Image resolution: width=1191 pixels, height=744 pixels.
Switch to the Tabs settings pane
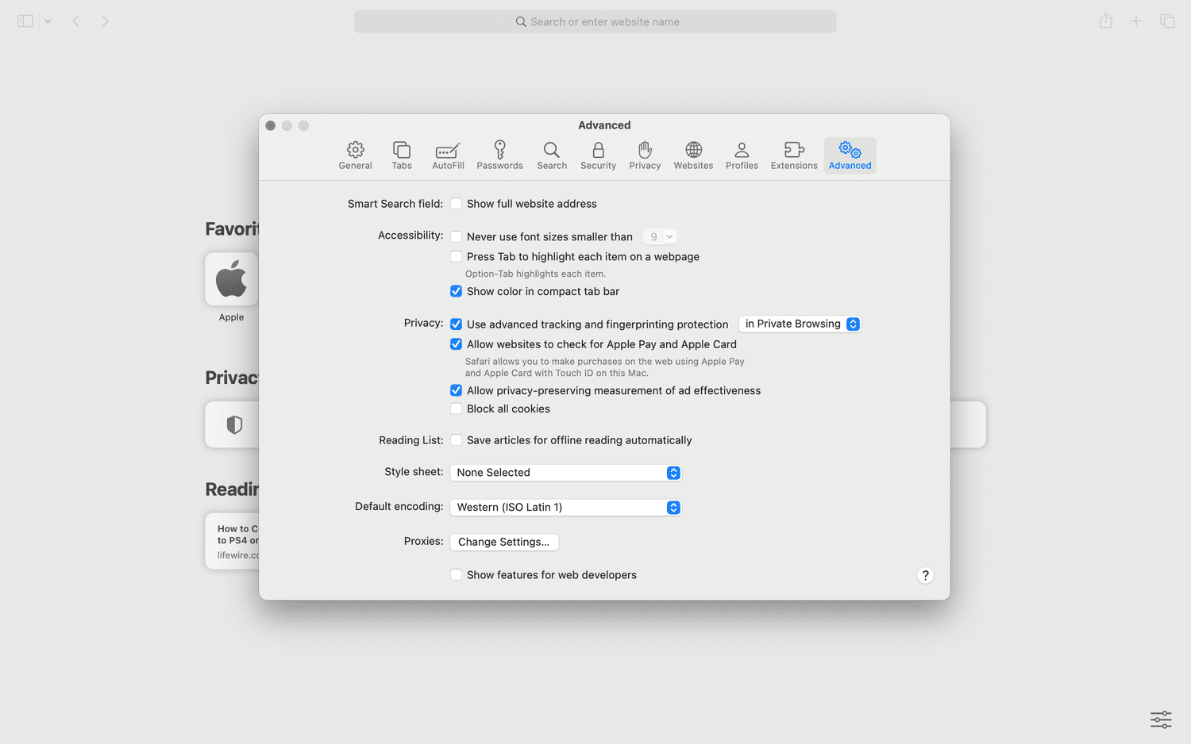(402, 155)
